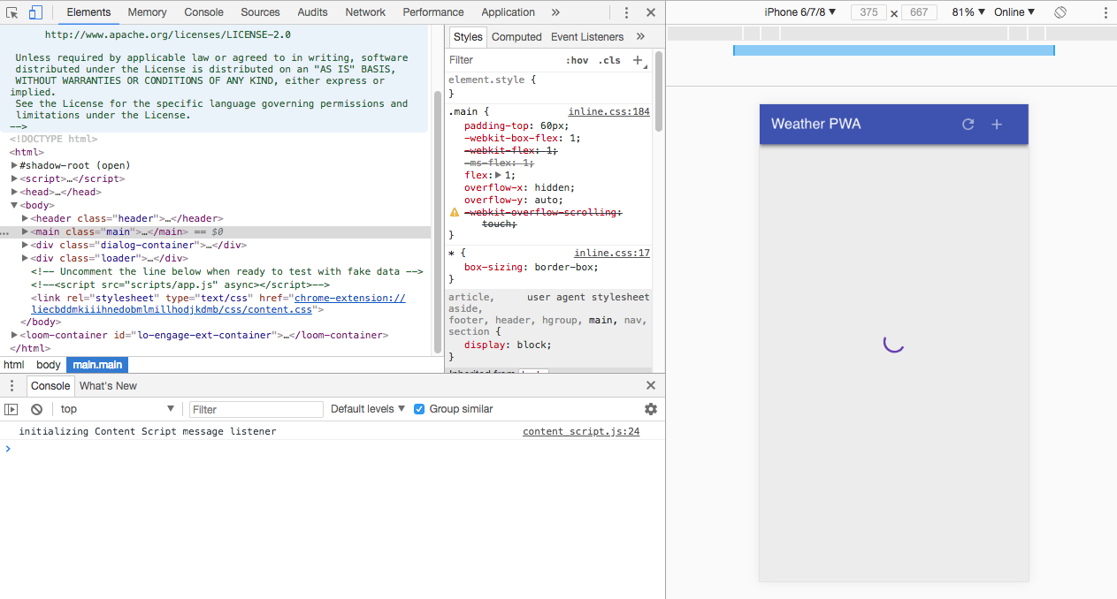Select the main.main breadcrumb
The image size is (1117, 599).
[97, 365]
